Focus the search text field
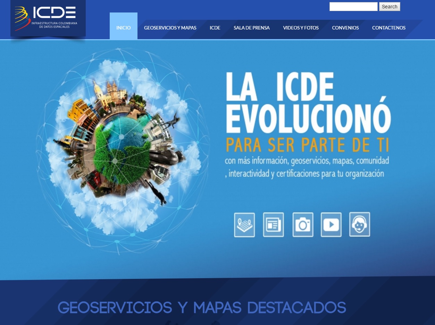Viewport: 435px width, 325px height. pyautogui.click(x=353, y=7)
